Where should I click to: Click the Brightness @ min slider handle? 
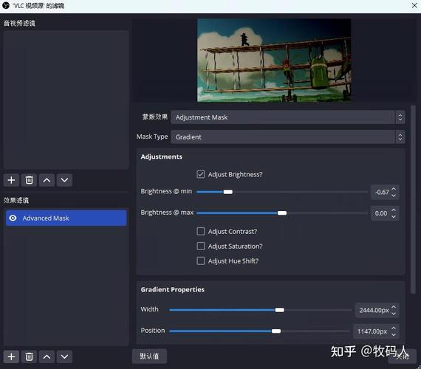pyautogui.click(x=228, y=192)
